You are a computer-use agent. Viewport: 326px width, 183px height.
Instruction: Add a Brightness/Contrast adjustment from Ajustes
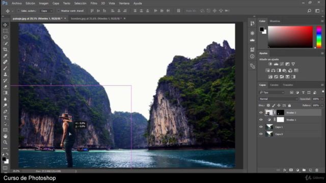(270, 64)
